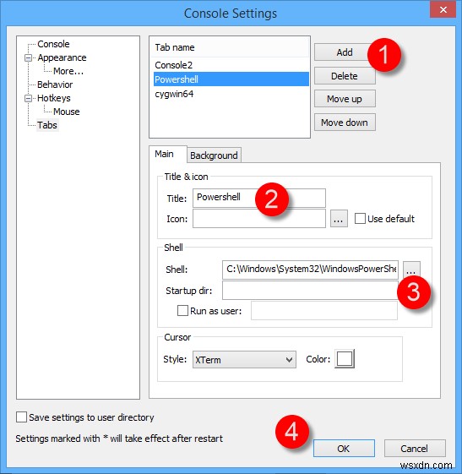Collapse the Appearance tree node

pyautogui.click(x=28, y=57)
